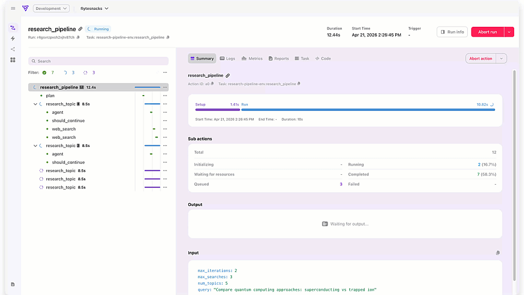Click the Search actions field
Screen dimensions: 524x295
point(98,61)
